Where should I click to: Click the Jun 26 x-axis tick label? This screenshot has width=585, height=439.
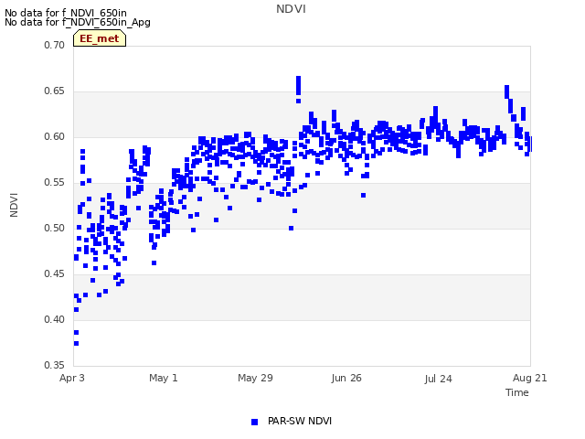(346, 378)
